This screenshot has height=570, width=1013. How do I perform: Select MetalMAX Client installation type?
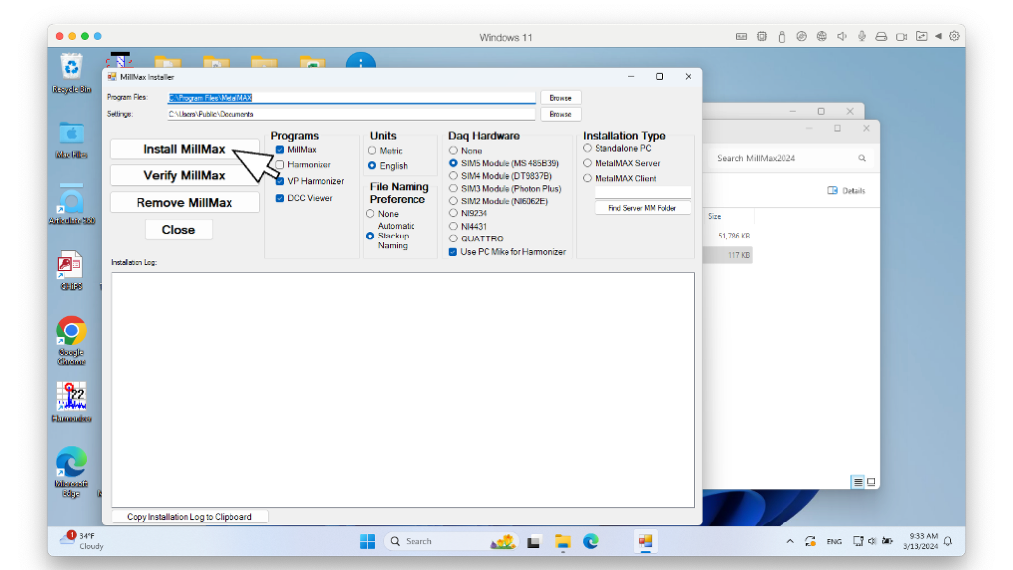[588, 178]
